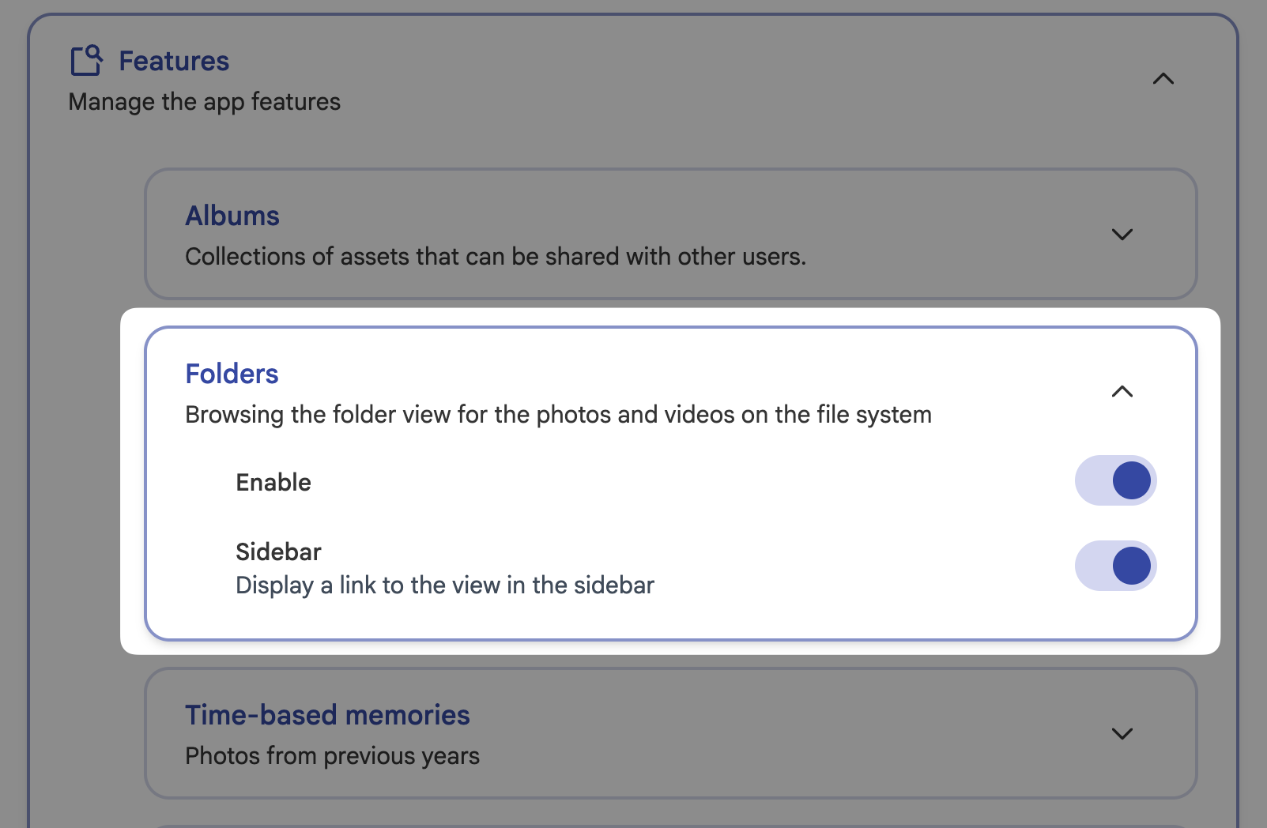Click the Manage the app features subtitle
1267x828 pixels.
point(205,101)
